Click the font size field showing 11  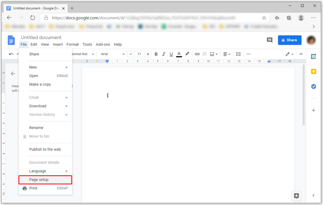[x=139, y=54]
